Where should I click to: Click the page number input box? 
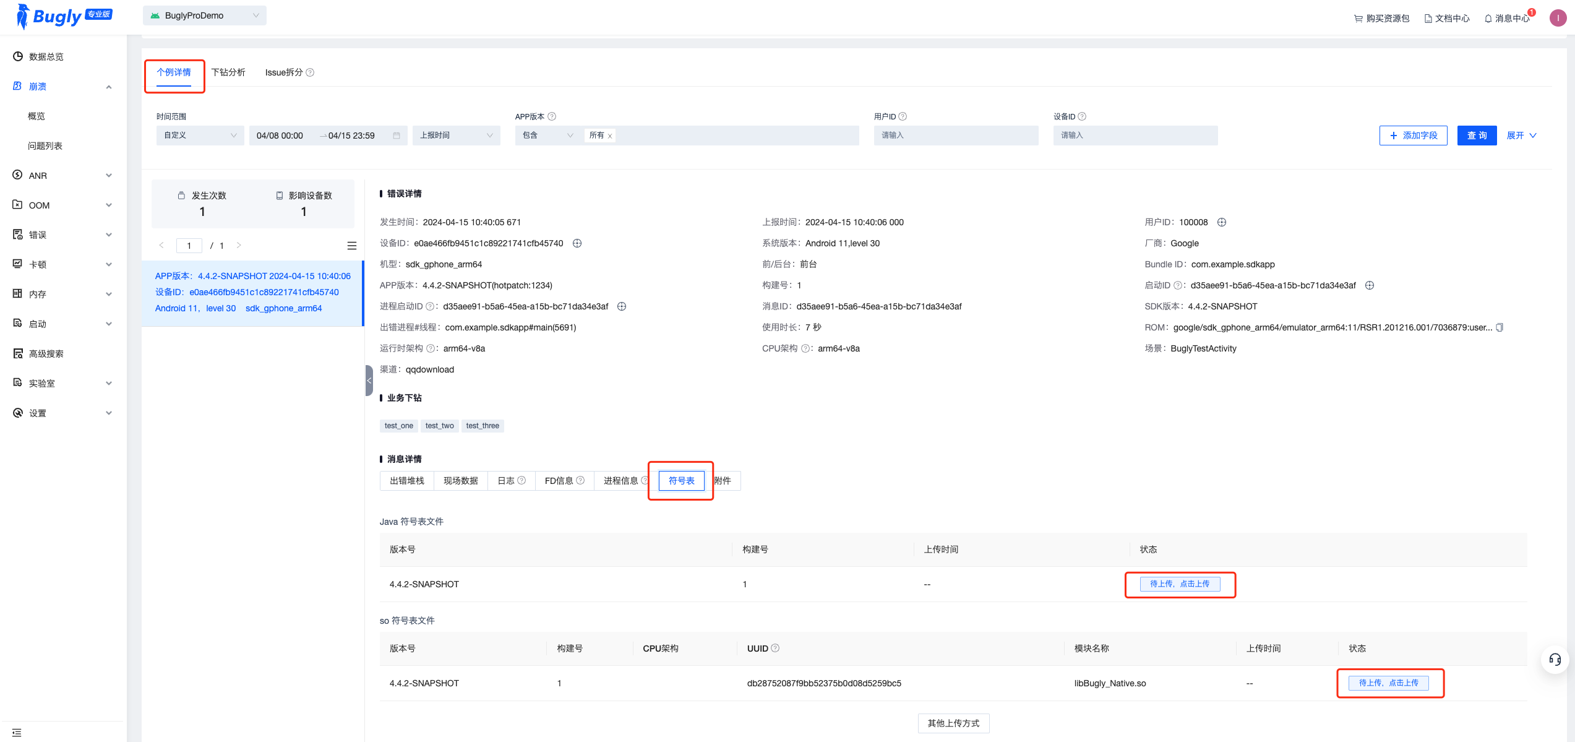pyautogui.click(x=189, y=246)
